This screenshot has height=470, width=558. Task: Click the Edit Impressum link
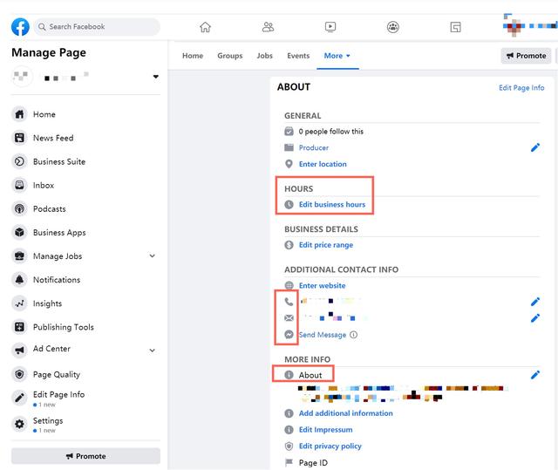pos(325,430)
